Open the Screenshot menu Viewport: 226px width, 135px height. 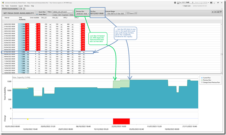[13, 6]
